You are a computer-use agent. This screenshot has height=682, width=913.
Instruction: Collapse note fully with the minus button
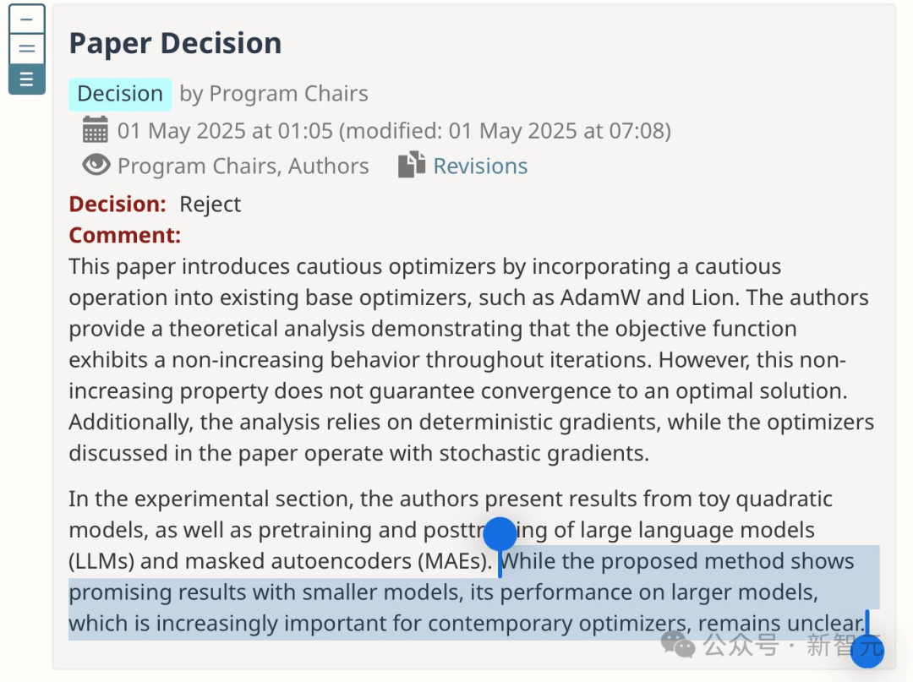(26, 19)
